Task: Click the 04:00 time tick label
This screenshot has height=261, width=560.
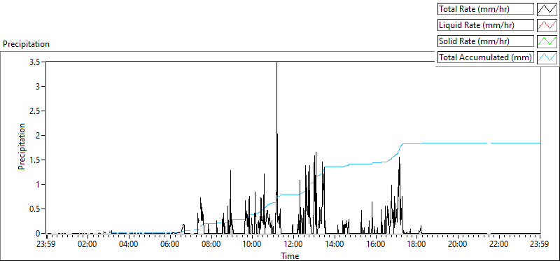Action: click(x=129, y=244)
